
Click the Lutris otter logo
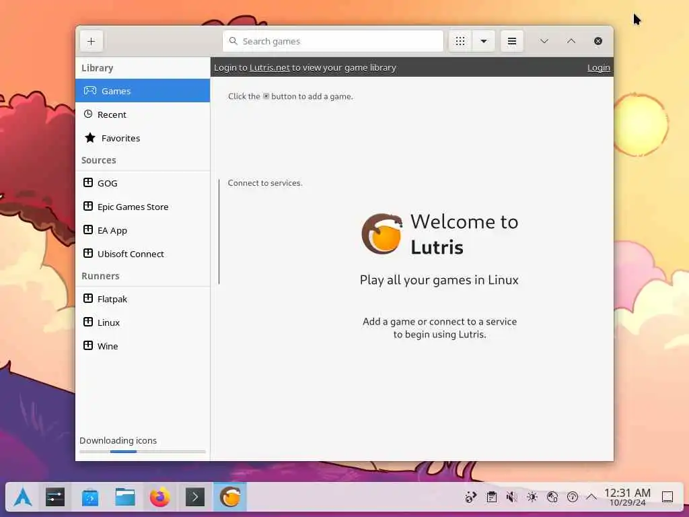[382, 234]
